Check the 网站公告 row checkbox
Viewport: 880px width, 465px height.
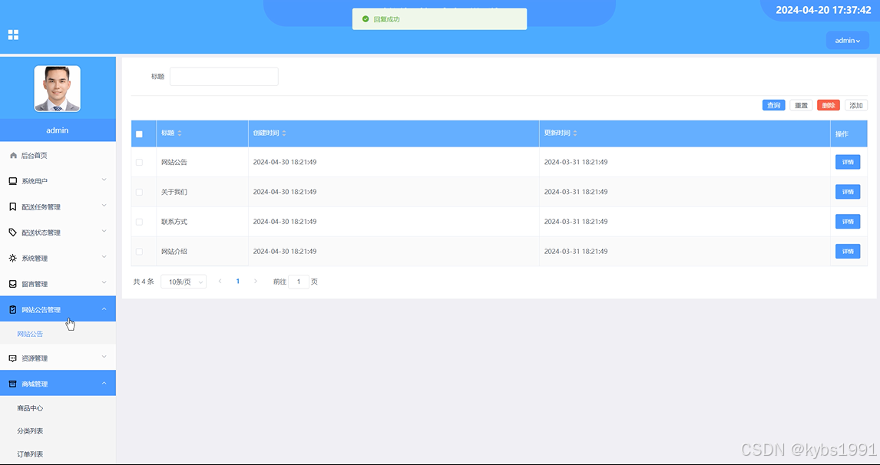[x=139, y=162]
